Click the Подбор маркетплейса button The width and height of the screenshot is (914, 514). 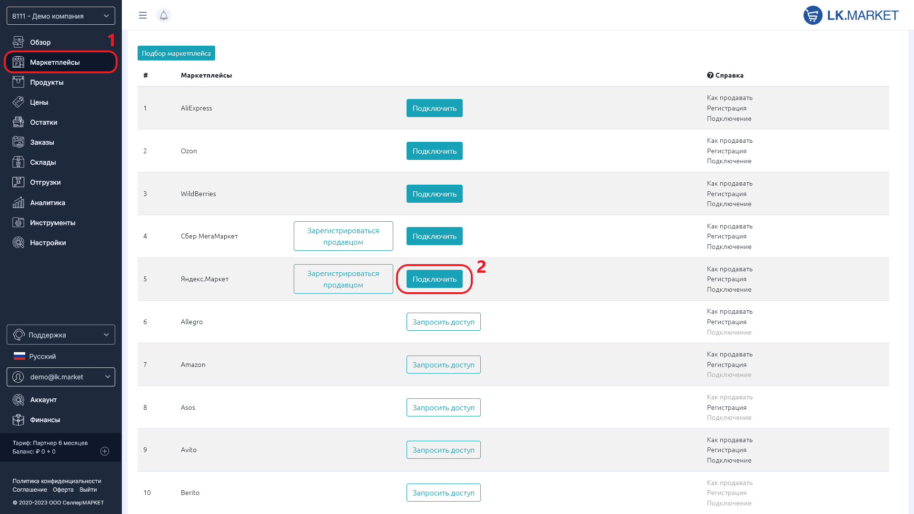pyautogui.click(x=176, y=53)
